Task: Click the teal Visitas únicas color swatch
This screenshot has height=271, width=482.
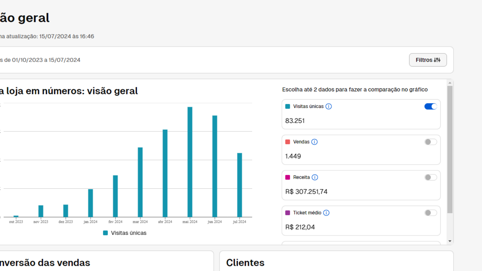Action: coord(288,106)
